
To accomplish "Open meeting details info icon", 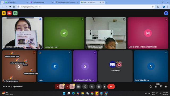I will click(151, 86).
